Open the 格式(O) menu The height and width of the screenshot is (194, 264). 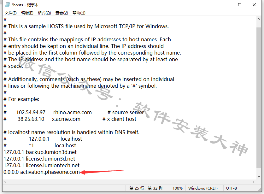44,13
